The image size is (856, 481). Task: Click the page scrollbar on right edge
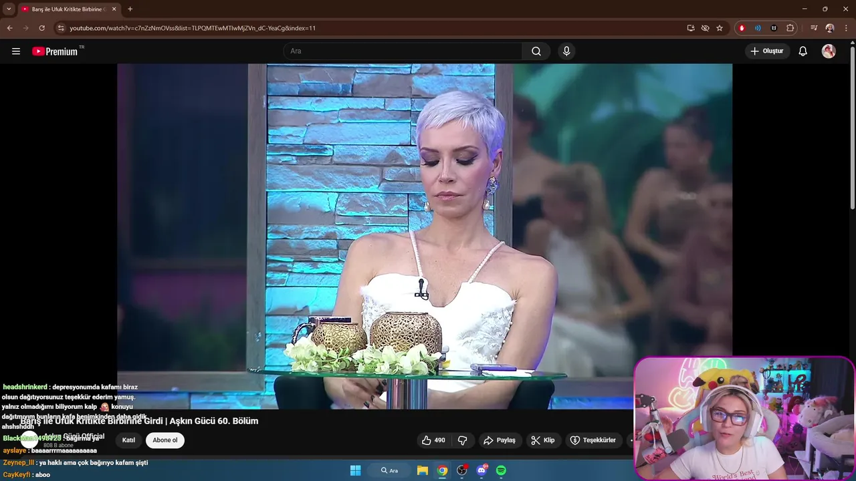click(x=852, y=127)
